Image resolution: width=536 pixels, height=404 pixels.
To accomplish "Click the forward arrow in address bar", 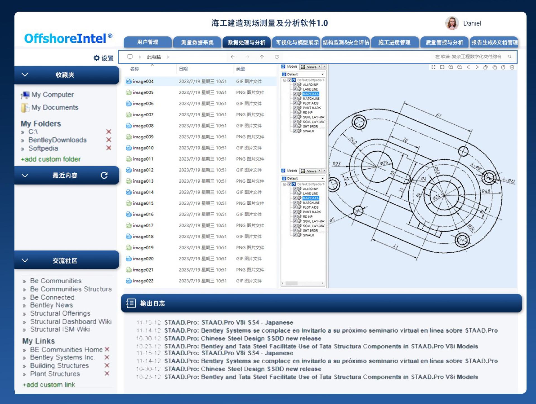I will click(x=247, y=57).
